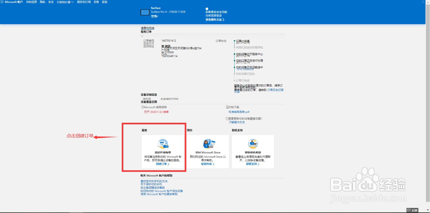Download 标准有限保修.pdf
430x213 pixels.
(x=239, y=112)
